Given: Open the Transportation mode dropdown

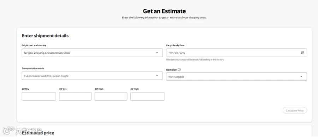Looking at the screenshot, I should coord(92,76).
